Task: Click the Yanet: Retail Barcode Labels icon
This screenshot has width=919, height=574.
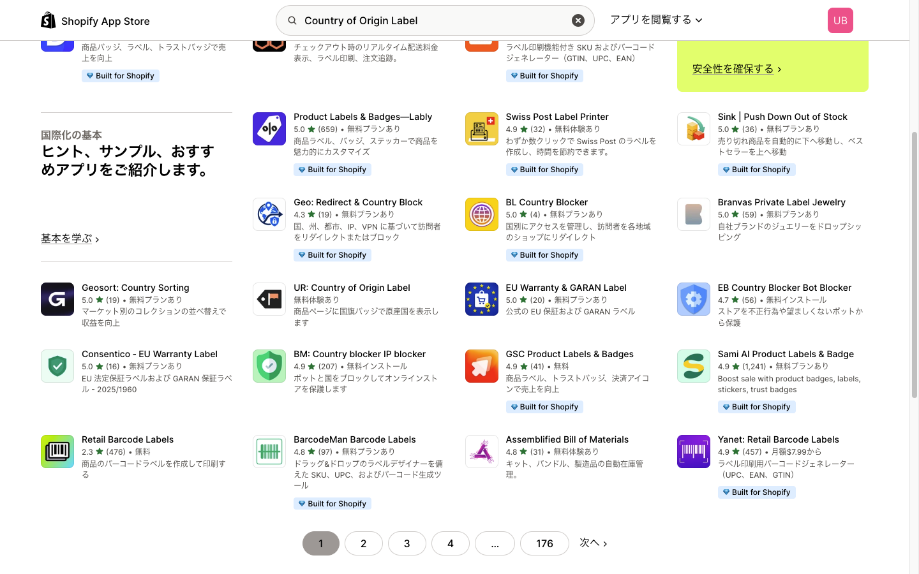Action: tap(694, 452)
